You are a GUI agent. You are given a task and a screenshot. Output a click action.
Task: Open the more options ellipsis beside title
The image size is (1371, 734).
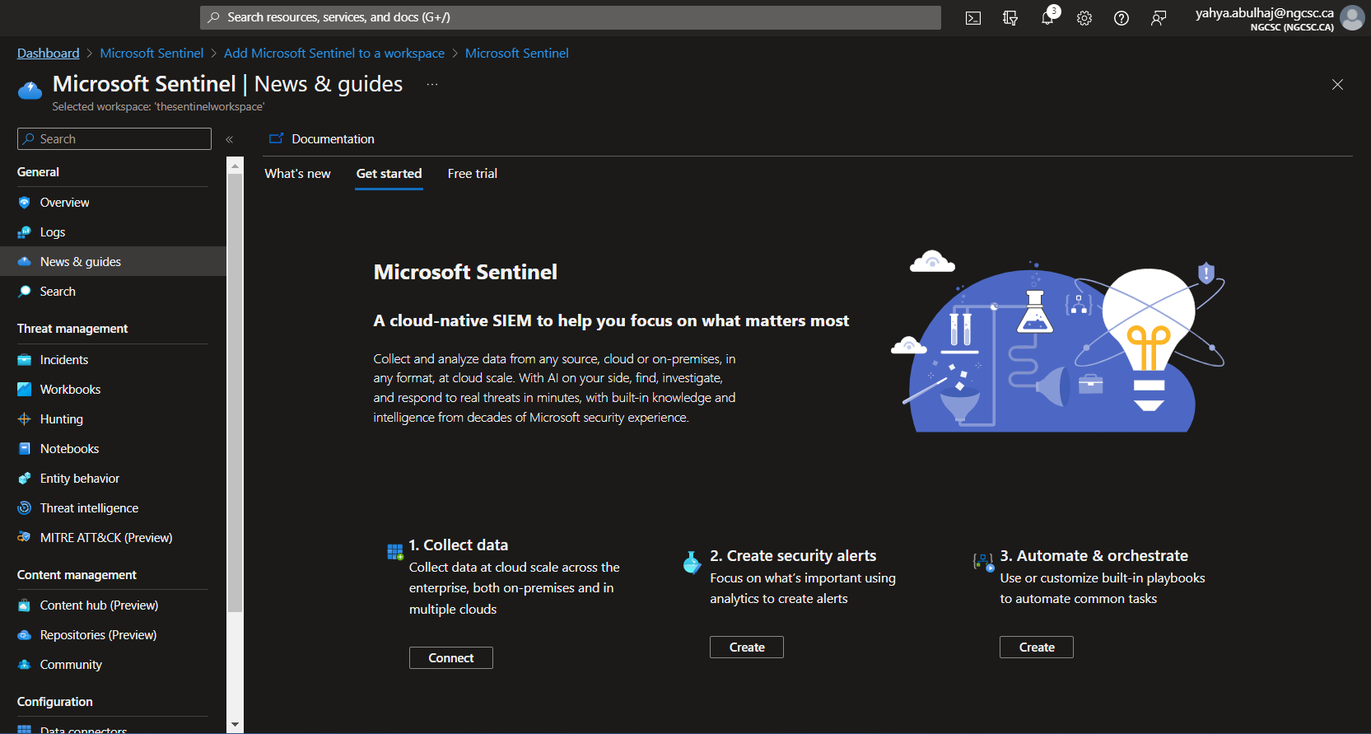pos(432,84)
